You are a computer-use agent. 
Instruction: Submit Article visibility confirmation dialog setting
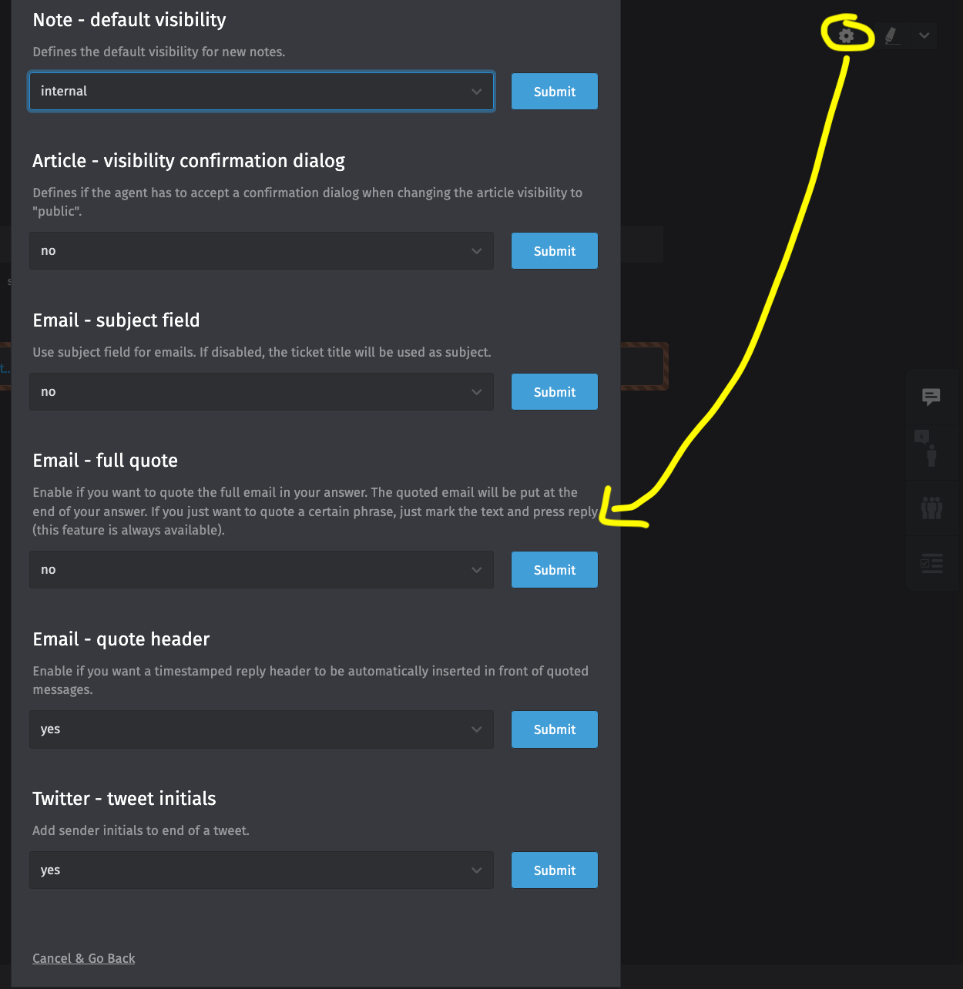tap(554, 251)
